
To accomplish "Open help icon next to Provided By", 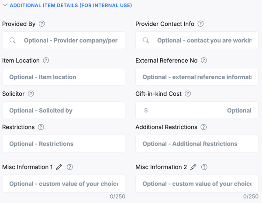I will 42,24.
